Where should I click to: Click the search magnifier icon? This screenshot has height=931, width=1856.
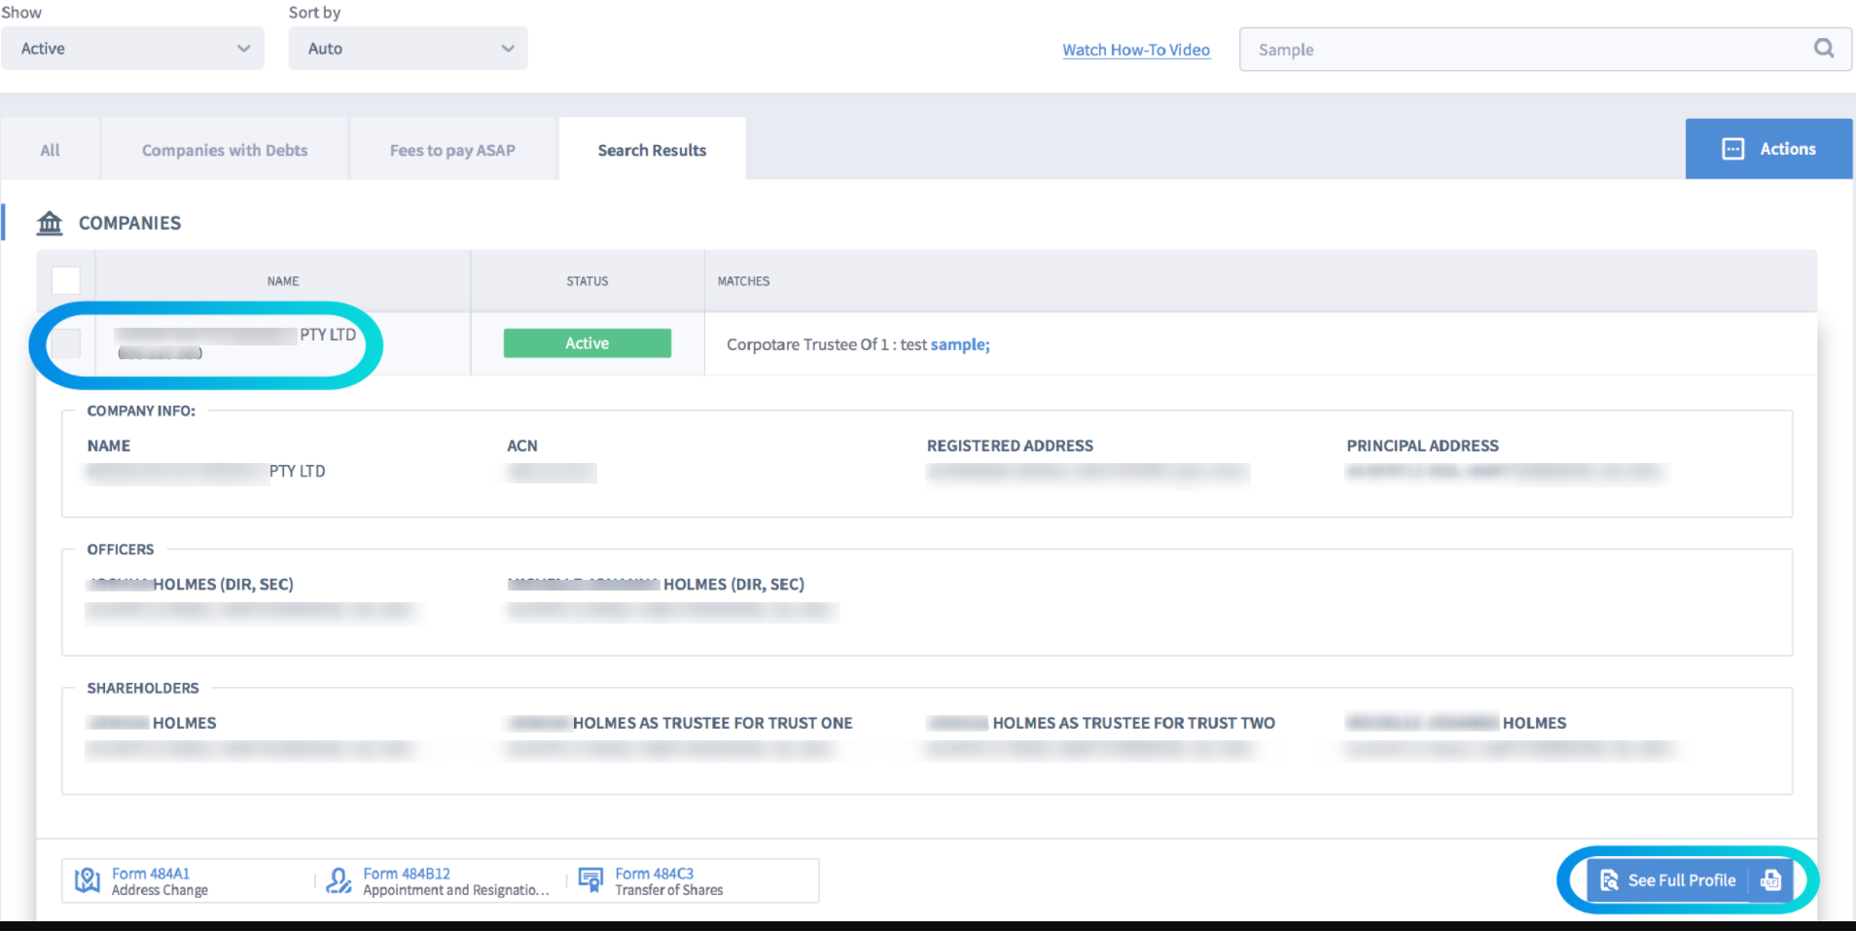[x=1823, y=49]
